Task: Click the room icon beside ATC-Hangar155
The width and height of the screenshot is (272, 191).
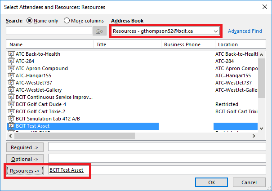Action: click(x=11, y=76)
